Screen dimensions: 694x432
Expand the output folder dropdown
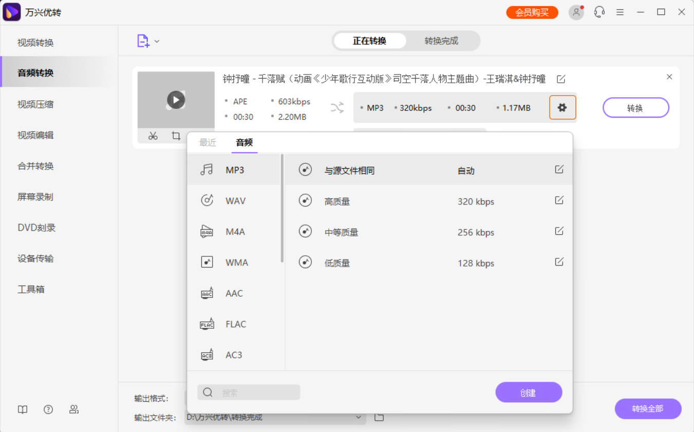coord(359,417)
